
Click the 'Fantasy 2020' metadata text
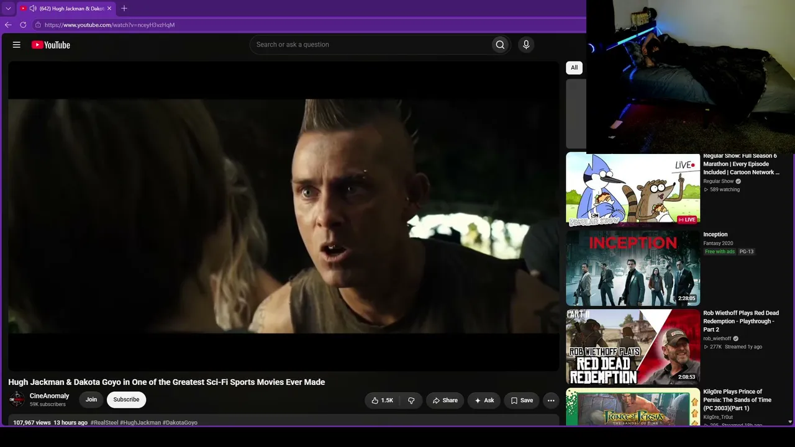(718, 243)
